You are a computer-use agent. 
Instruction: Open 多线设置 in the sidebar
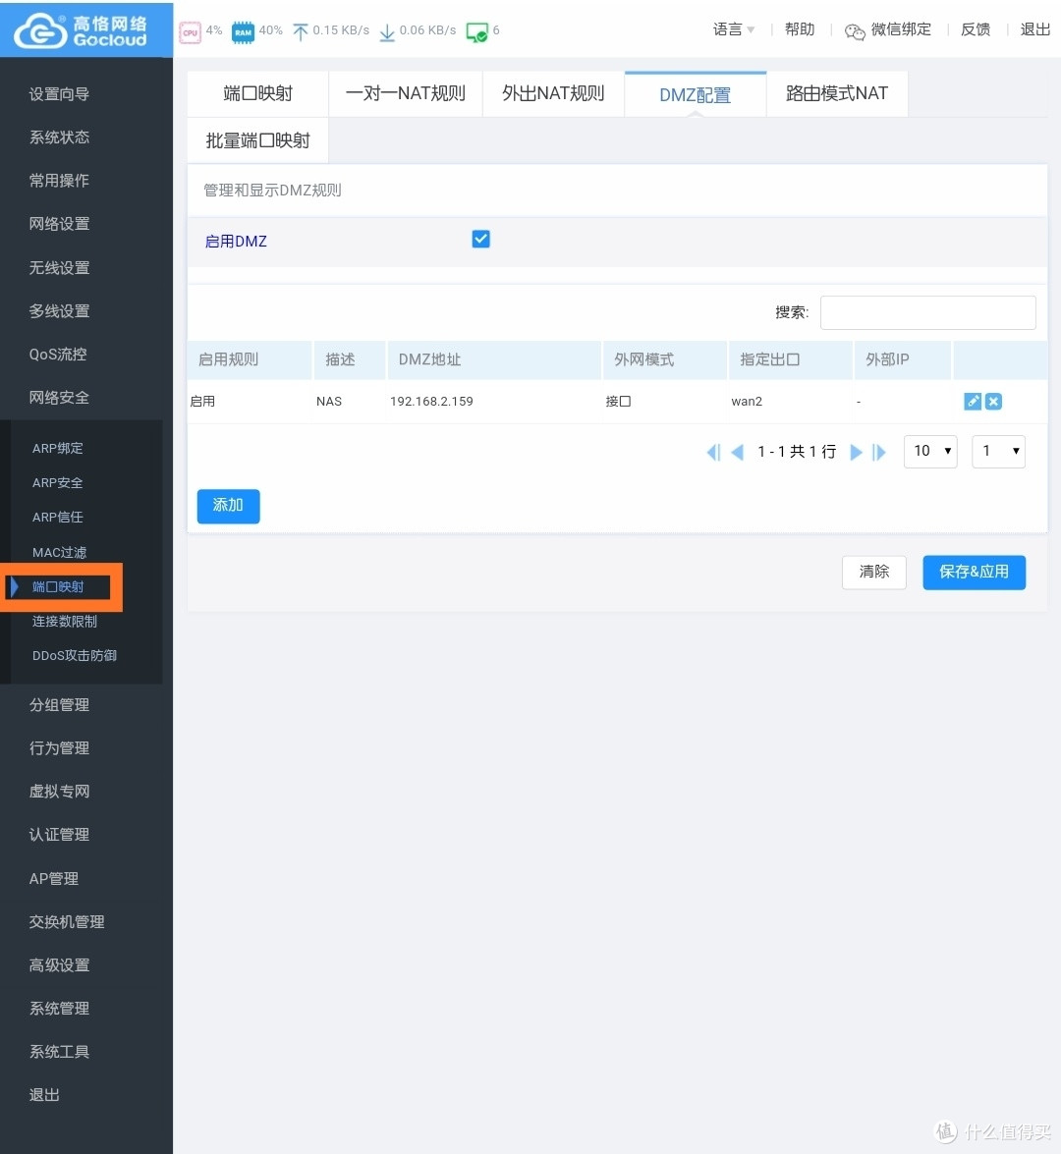59,310
